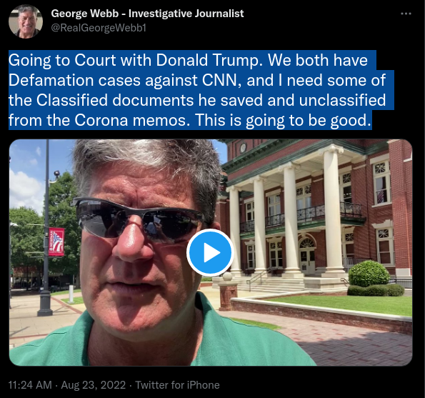Open George Webb's profile avatar

[26, 21]
